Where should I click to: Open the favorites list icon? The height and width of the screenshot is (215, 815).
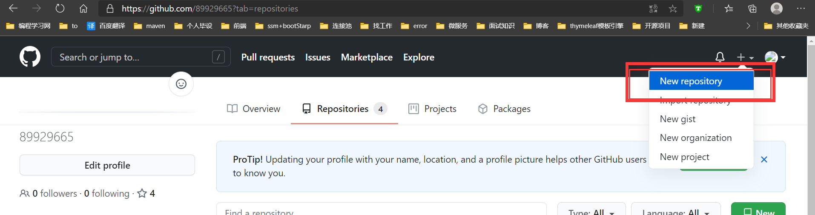click(x=729, y=9)
